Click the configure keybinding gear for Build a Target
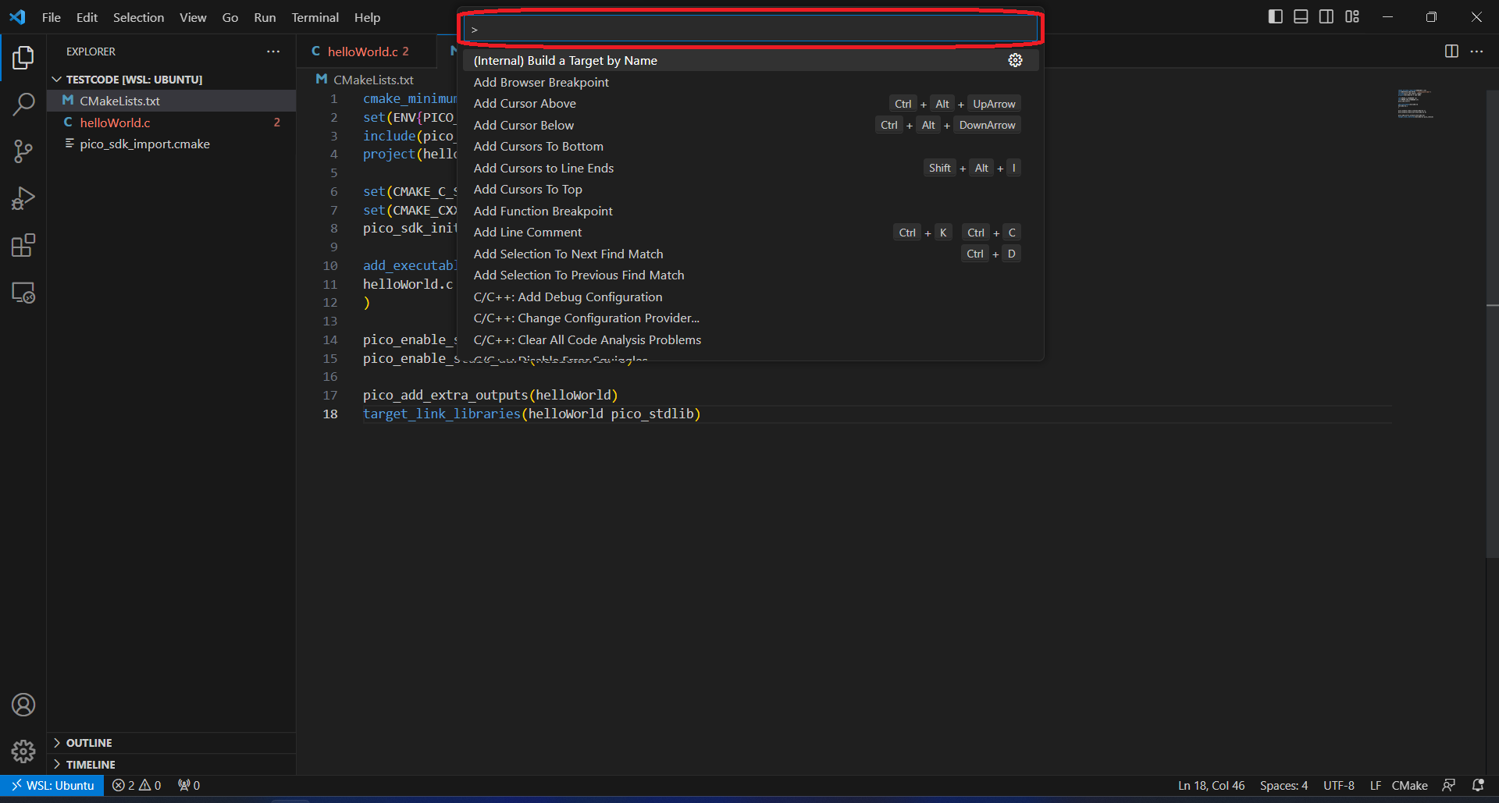1499x803 pixels. point(1015,60)
